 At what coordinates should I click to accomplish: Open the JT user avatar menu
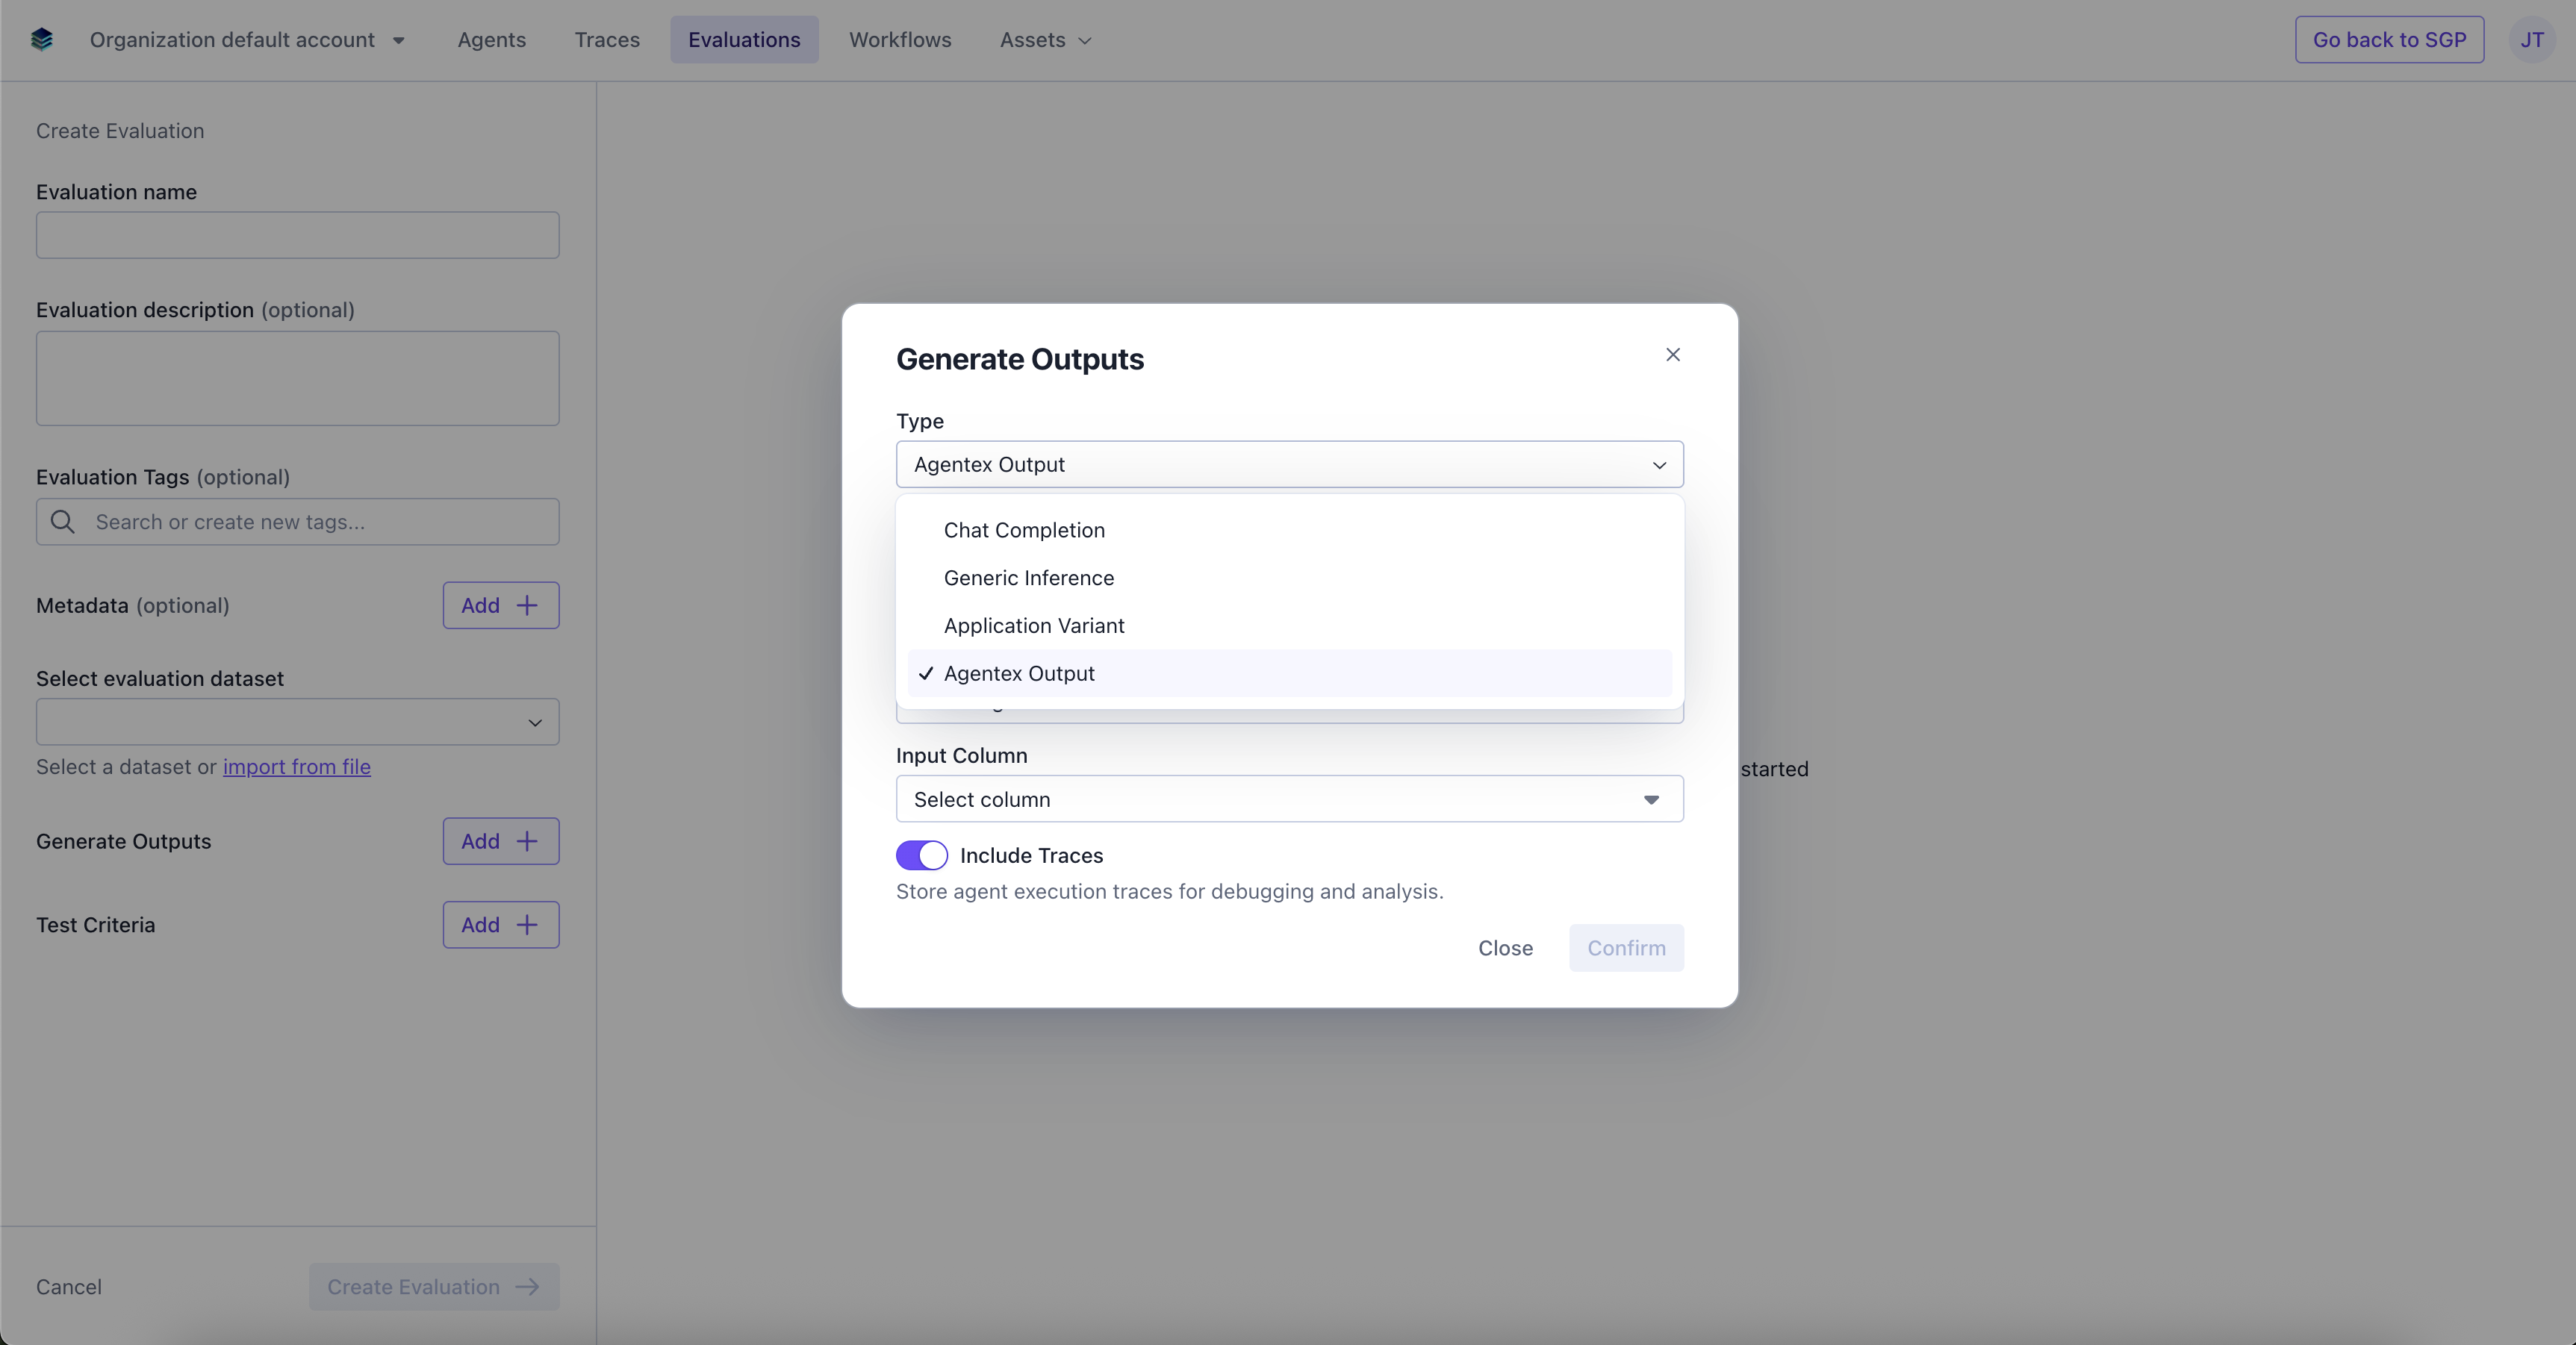(x=2533, y=39)
